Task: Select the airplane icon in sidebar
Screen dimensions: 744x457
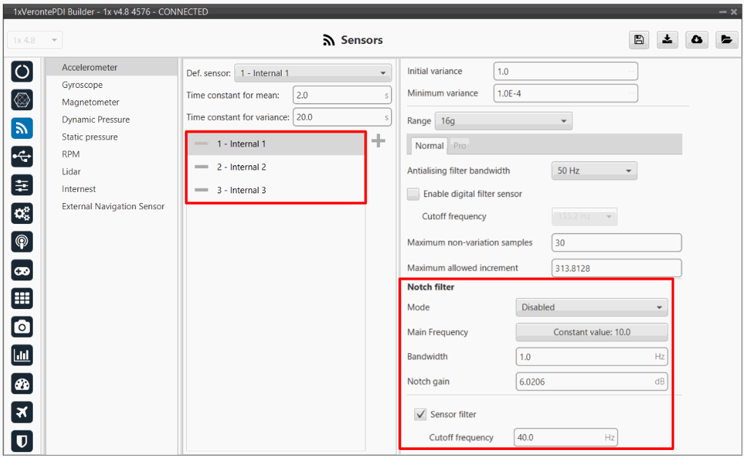Action: click(22, 412)
